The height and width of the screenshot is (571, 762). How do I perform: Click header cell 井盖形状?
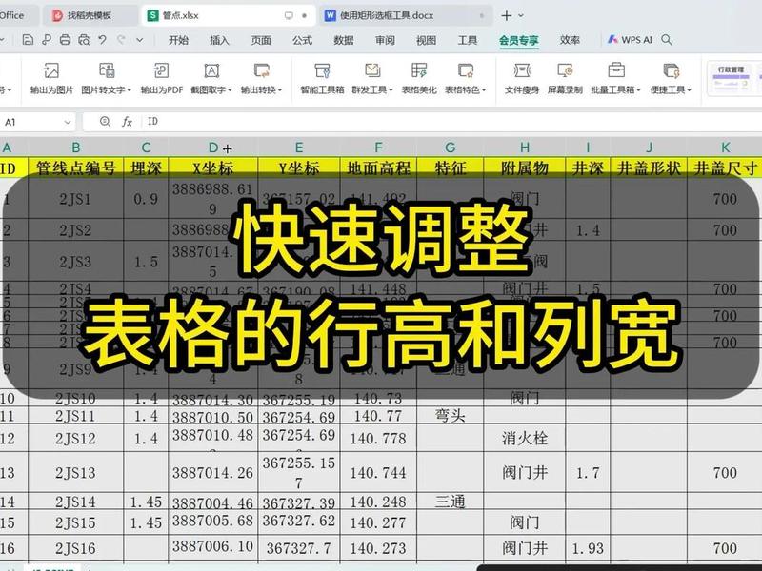coord(649,167)
